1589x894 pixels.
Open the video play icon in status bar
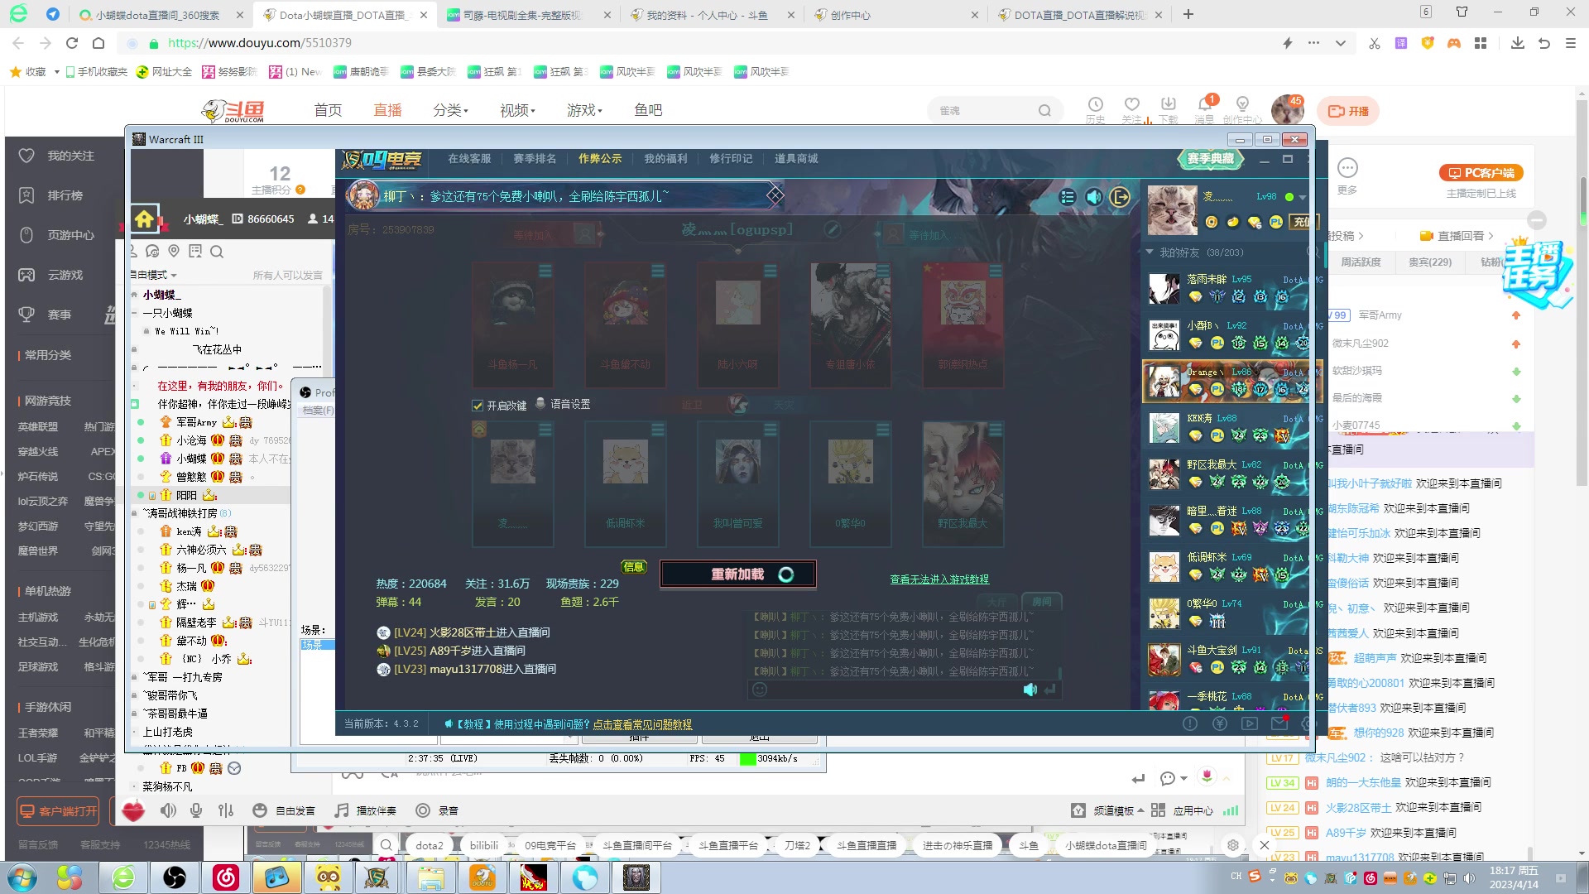pyautogui.click(x=1250, y=723)
